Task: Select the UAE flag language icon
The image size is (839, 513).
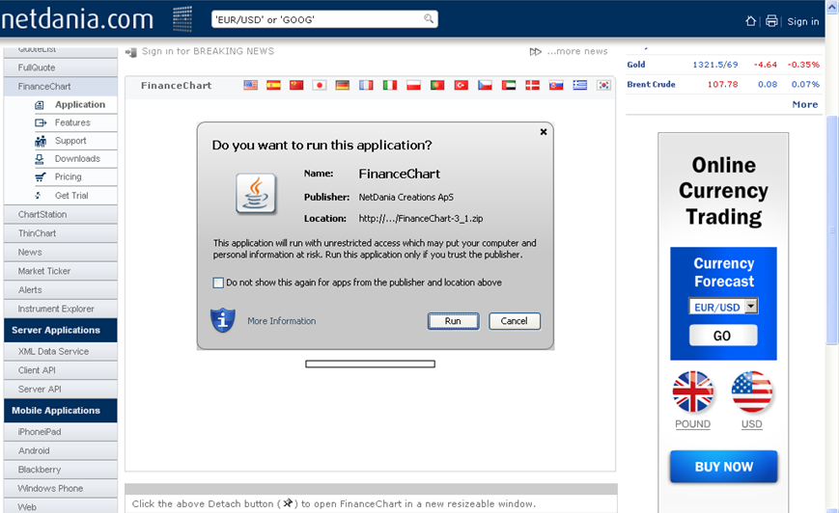Action: [509, 85]
